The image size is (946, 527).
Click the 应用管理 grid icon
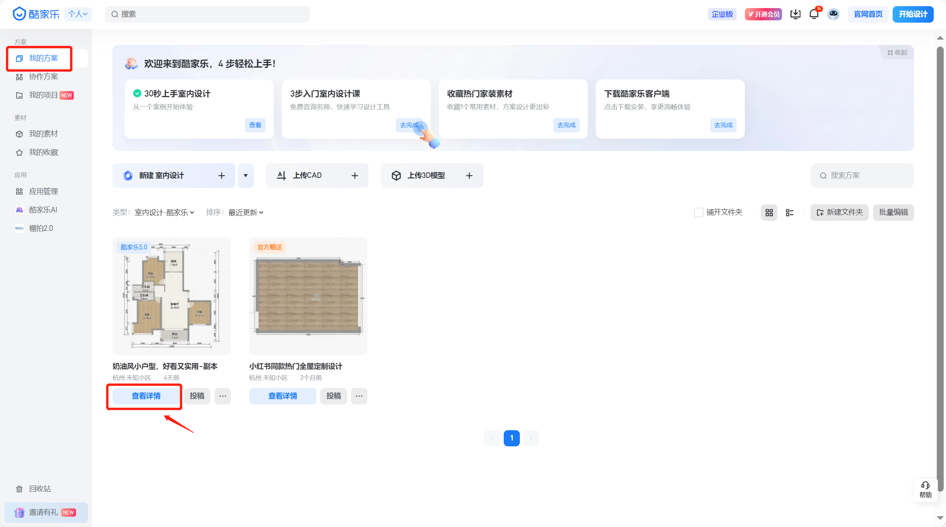tap(19, 191)
